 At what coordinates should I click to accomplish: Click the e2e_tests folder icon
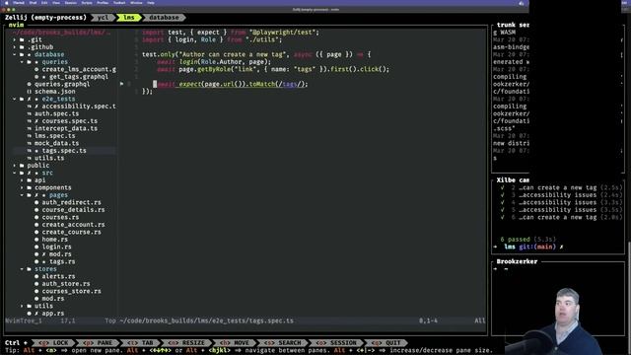click(22, 99)
